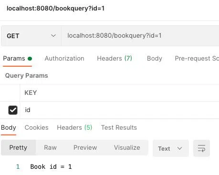This screenshot has height=175, width=219.
Task: Click the Visualize view button
Action: coord(127,147)
